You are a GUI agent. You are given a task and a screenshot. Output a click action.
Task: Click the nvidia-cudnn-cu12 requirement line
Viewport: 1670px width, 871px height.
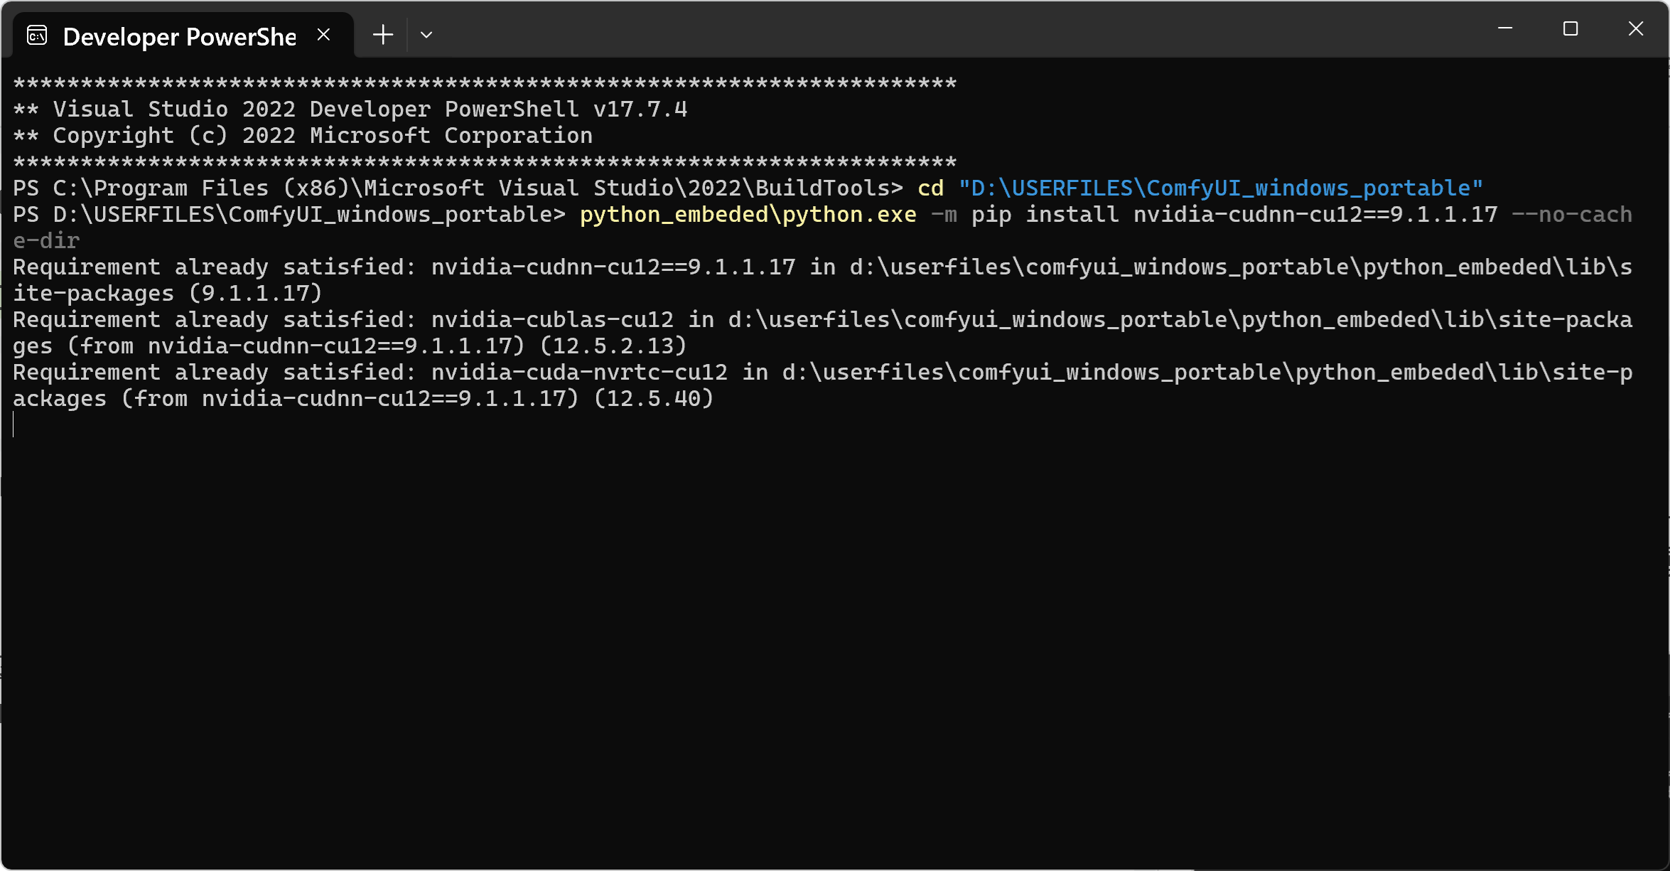tap(611, 267)
